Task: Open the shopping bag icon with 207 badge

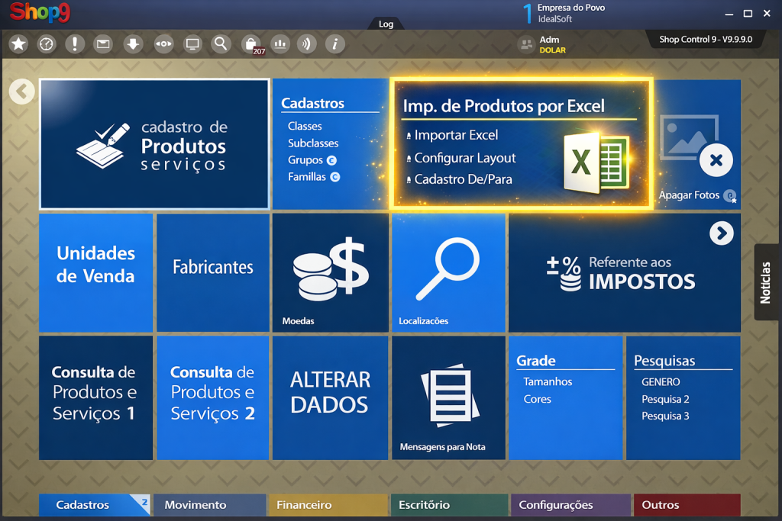Action: click(x=250, y=44)
